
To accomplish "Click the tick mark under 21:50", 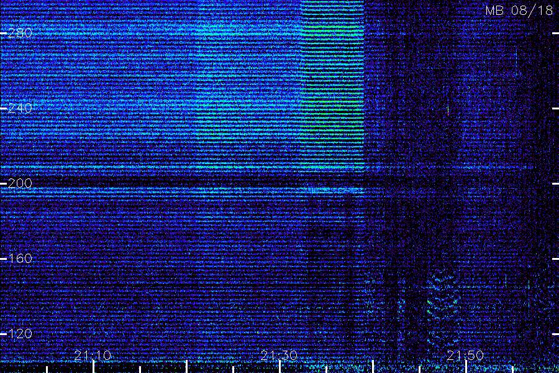I will [x=466, y=367].
